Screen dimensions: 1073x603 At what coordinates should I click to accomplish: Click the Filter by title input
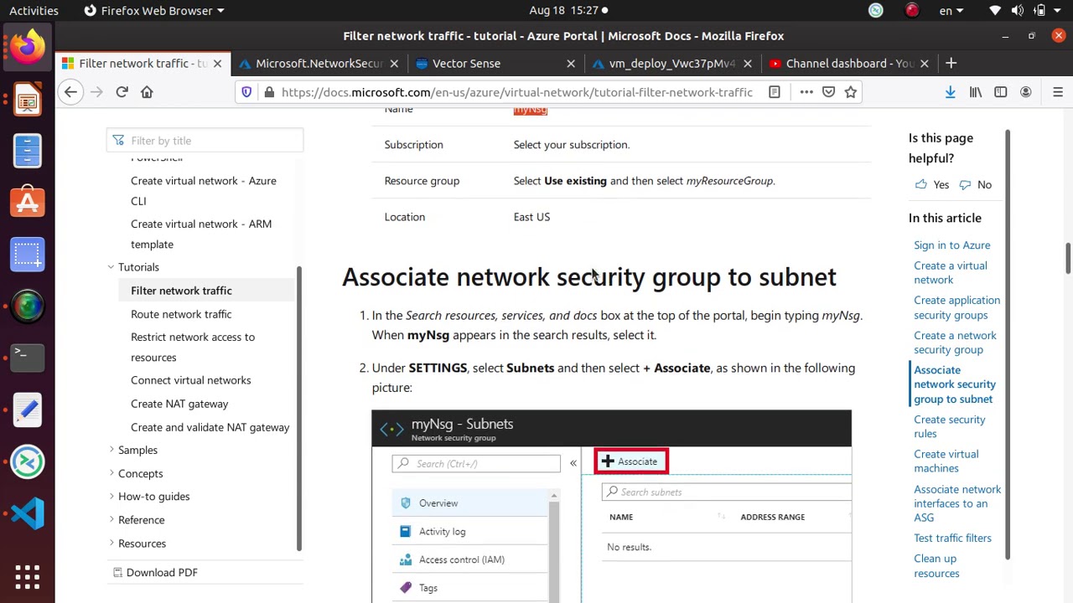tap(205, 141)
